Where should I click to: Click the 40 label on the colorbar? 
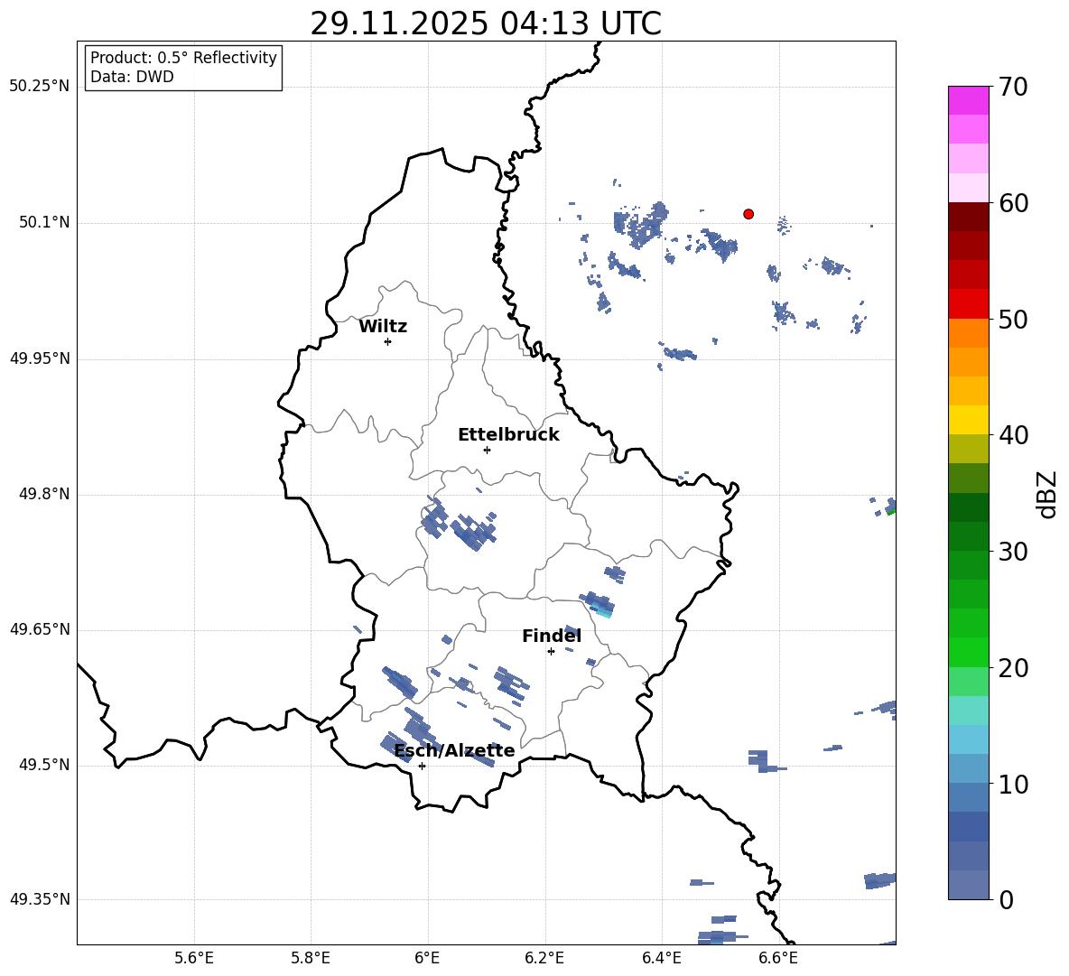[1013, 435]
